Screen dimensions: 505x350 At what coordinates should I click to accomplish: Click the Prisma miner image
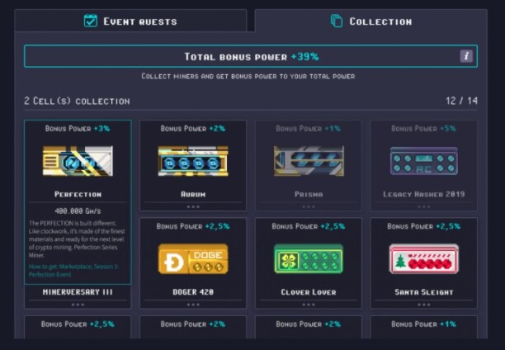(309, 161)
